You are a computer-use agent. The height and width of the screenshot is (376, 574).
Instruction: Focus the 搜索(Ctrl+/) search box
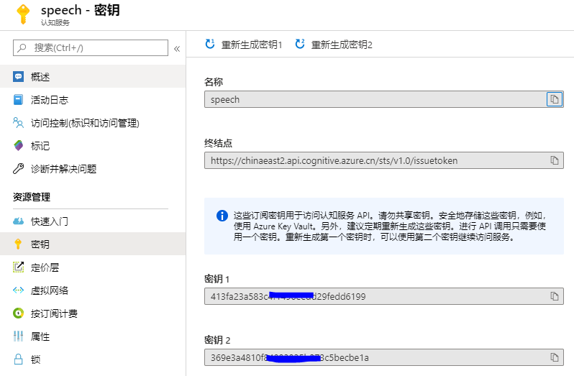click(x=91, y=48)
